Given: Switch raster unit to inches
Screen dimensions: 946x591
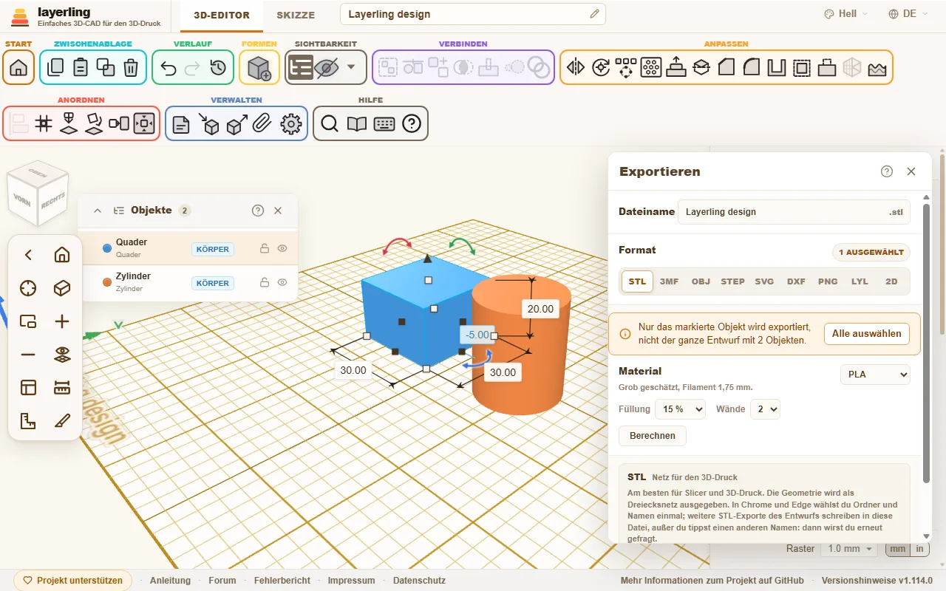Looking at the screenshot, I should click(919, 549).
